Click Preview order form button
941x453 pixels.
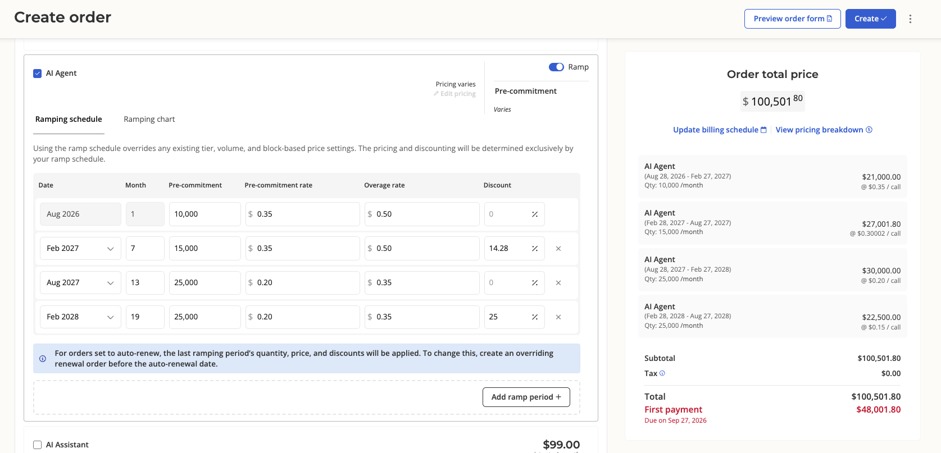coord(792,19)
